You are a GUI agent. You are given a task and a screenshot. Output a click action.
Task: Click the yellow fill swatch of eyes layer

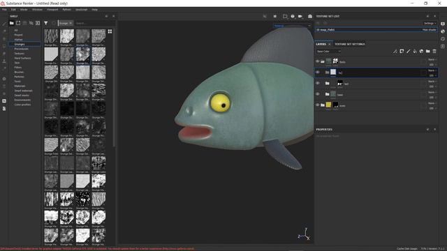[328, 105]
